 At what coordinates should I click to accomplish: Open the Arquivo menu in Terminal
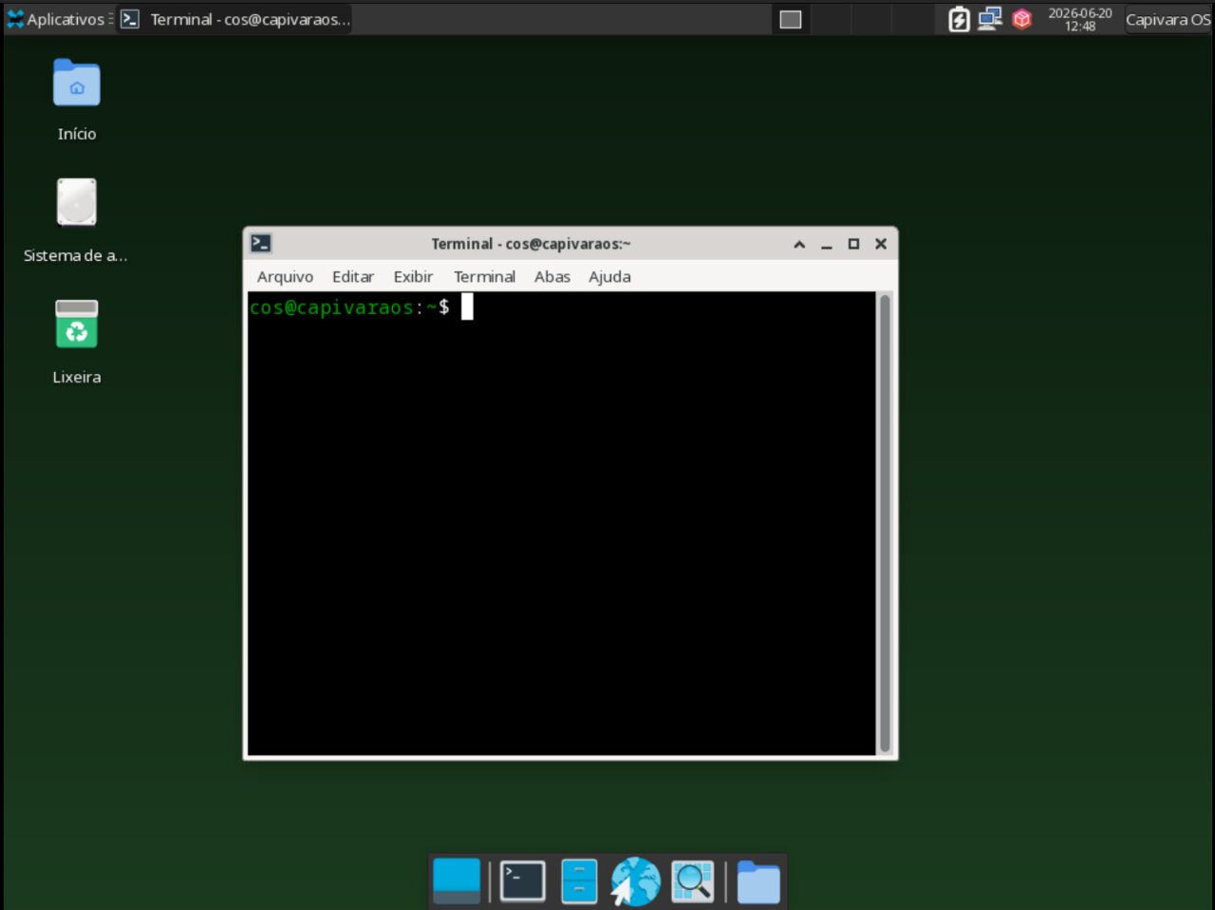[285, 277]
